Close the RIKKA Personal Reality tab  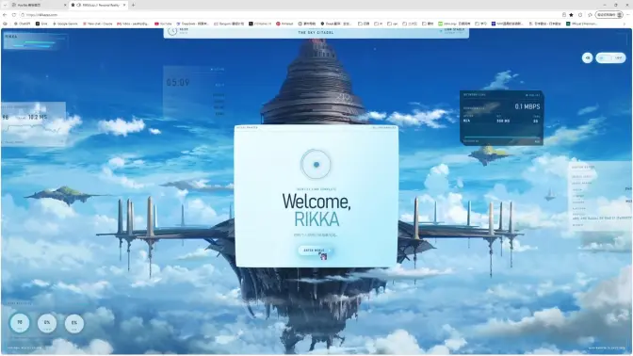(x=124, y=5)
